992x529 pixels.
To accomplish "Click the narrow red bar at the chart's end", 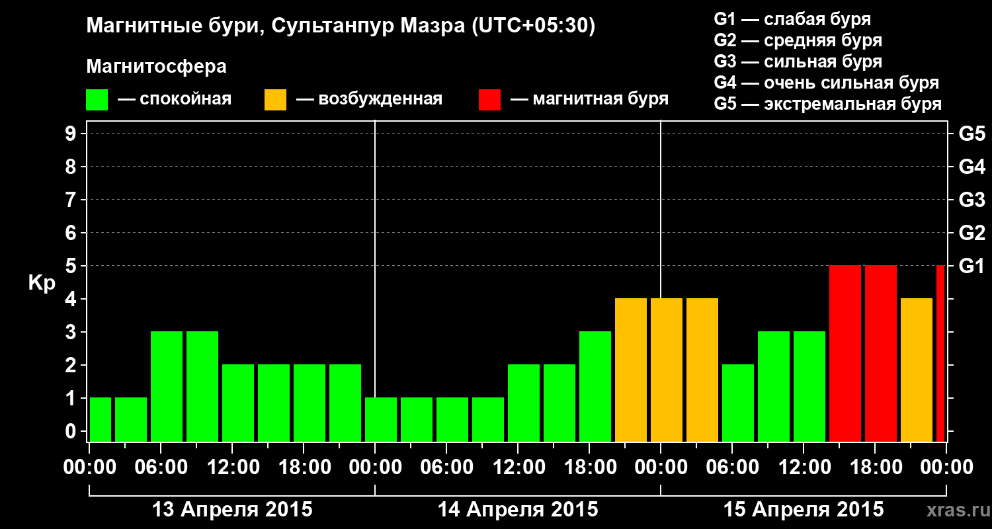I will (x=940, y=353).
